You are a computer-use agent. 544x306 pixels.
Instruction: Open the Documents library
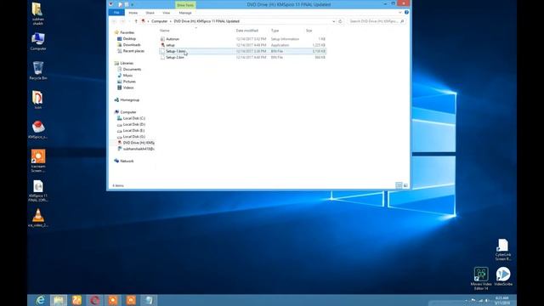[132, 70]
